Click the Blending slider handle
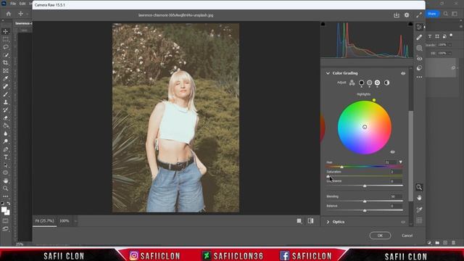The image size is (464, 261). click(365, 202)
